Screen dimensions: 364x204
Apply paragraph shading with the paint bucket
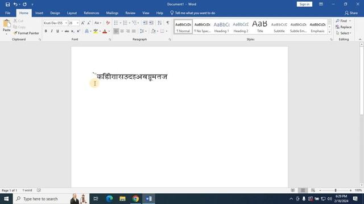point(154,31)
